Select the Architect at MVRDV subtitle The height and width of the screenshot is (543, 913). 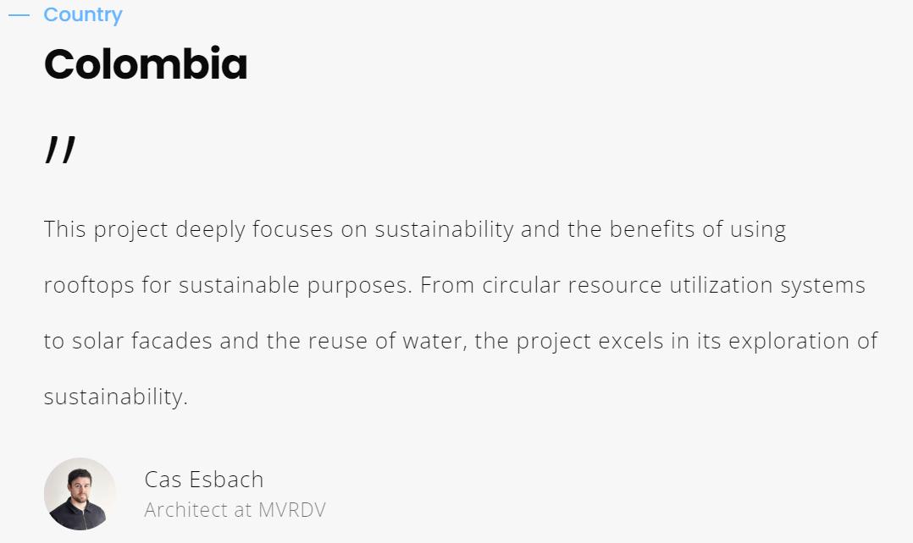point(235,510)
